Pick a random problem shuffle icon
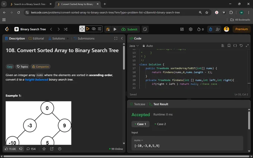The height and width of the screenshot is (158, 253). 66,29
